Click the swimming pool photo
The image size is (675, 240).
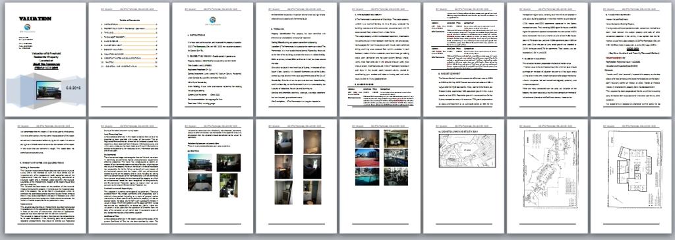367,177
